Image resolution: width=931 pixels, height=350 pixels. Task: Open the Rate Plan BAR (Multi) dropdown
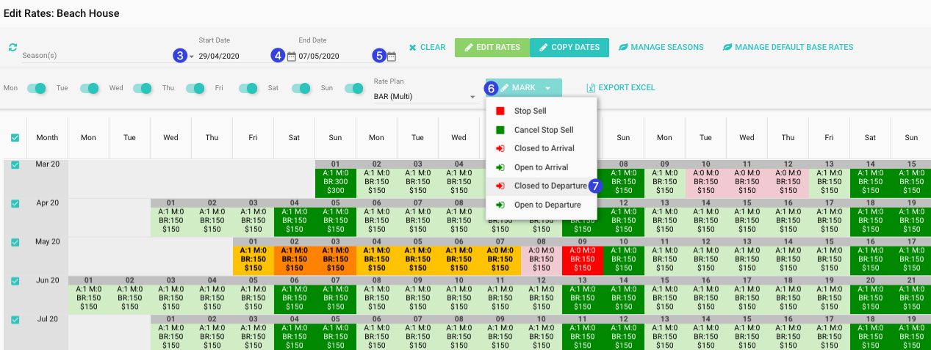coord(472,97)
